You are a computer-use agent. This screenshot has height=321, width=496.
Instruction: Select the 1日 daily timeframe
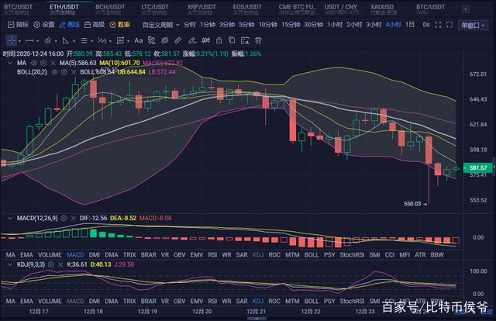[410, 25]
